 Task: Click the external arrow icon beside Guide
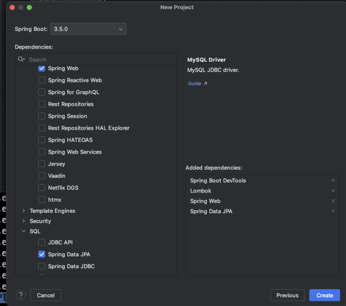(x=205, y=84)
